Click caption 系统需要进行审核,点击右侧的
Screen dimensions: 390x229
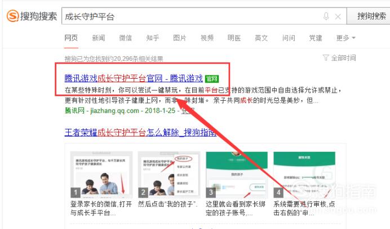coord(304,208)
